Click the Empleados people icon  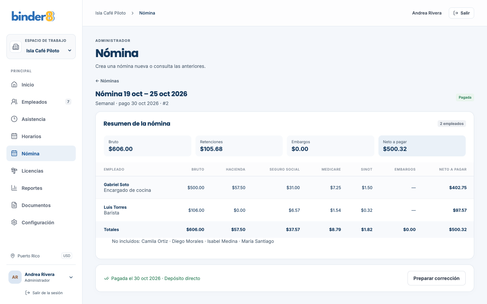[14, 102]
